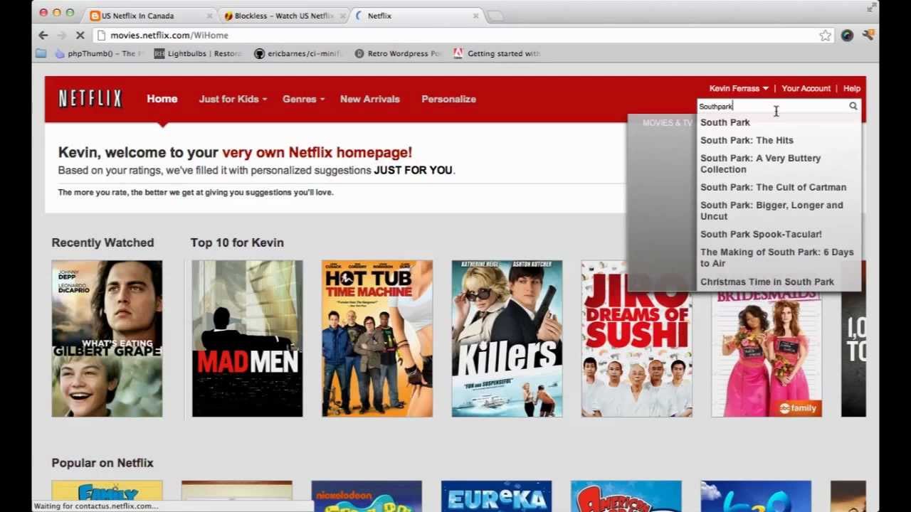Close the Netflix tab
911x512 pixels.
click(475, 16)
